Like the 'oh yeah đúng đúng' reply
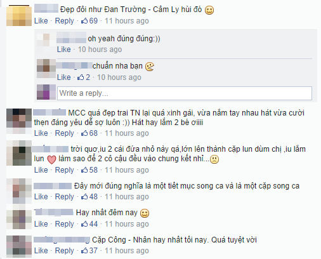 click(x=63, y=50)
